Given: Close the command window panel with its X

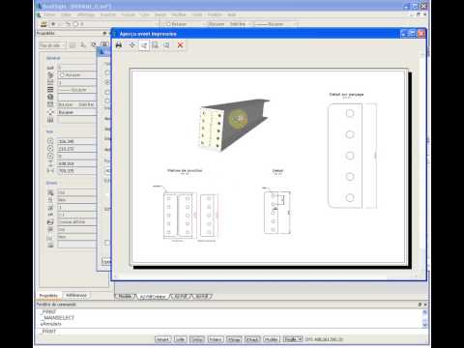Looking at the screenshot, I should pos(425,304).
